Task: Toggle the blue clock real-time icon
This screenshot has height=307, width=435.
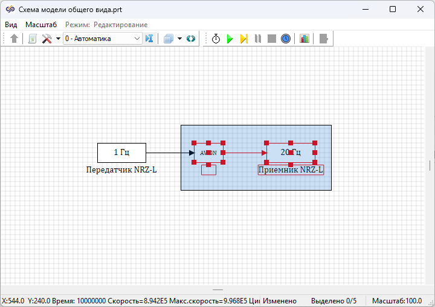Action: pyautogui.click(x=286, y=39)
